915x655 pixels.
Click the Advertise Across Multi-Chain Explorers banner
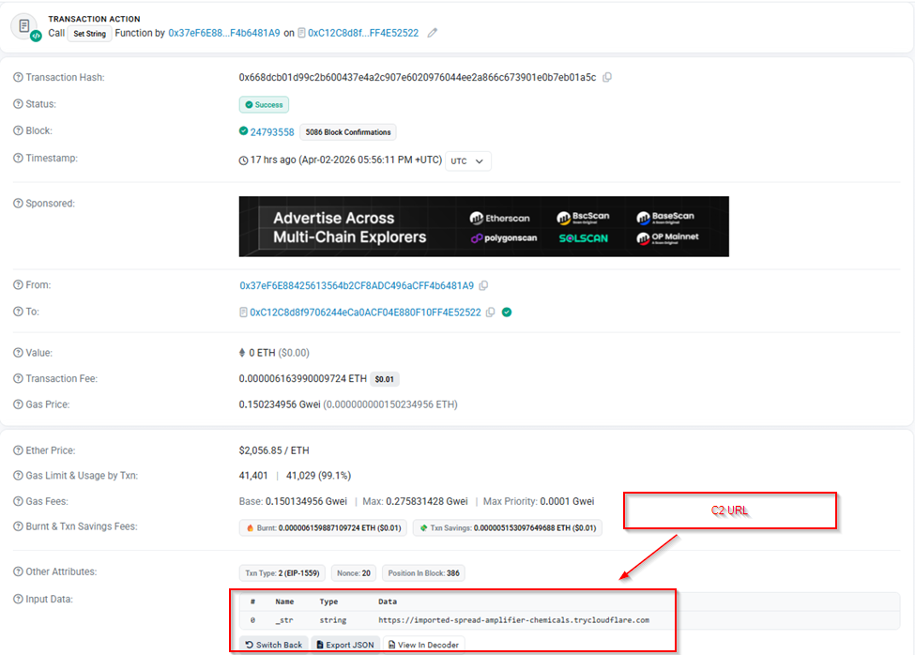pyautogui.click(x=483, y=226)
